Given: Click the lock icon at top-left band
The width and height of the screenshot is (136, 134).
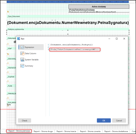Looking at the screenshot, I should point(8,12).
